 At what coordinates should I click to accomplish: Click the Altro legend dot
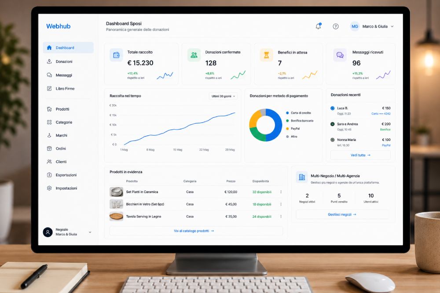pos(287,137)
